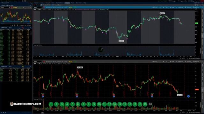This screenshot has width=204, height=114.
Task: Click Share on lower chart toolbar
Action: click(x=155, y=61)
